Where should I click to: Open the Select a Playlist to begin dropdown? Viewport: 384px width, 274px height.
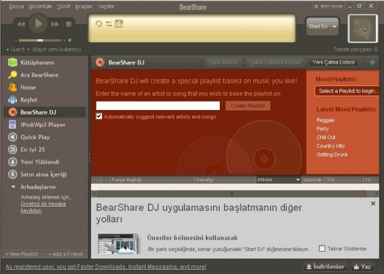click(347, 91)
